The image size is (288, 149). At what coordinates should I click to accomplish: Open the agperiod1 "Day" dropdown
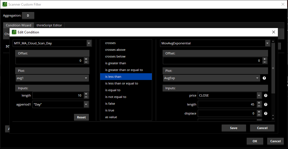[x=86, y=104]
